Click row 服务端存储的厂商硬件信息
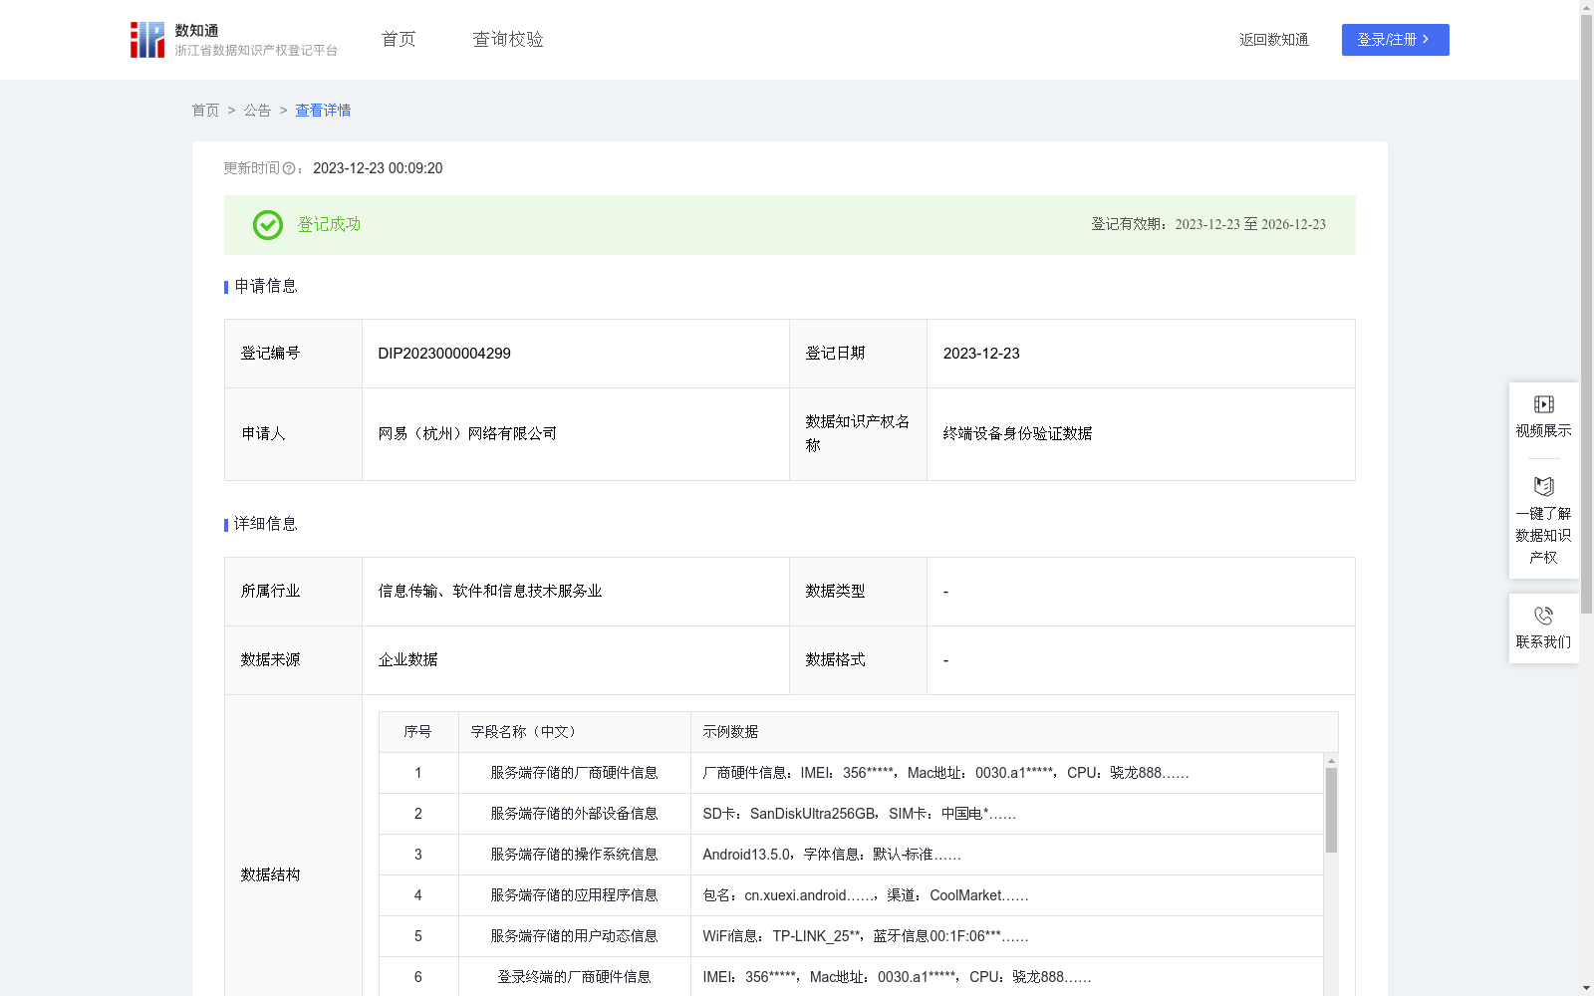This screenshot has height=996, width=1594. tap(851, 773)
